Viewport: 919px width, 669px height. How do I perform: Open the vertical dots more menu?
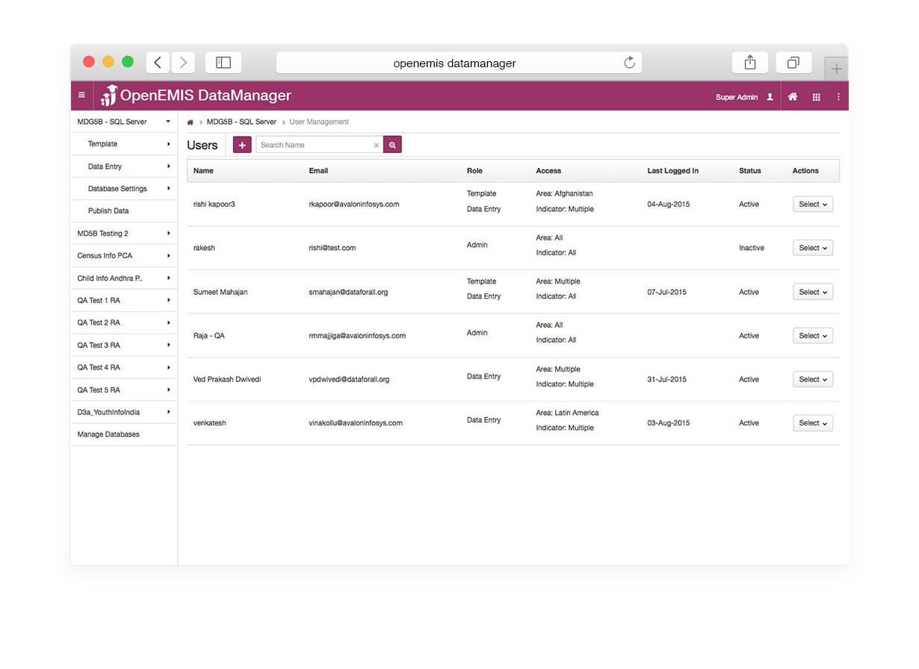838,97
